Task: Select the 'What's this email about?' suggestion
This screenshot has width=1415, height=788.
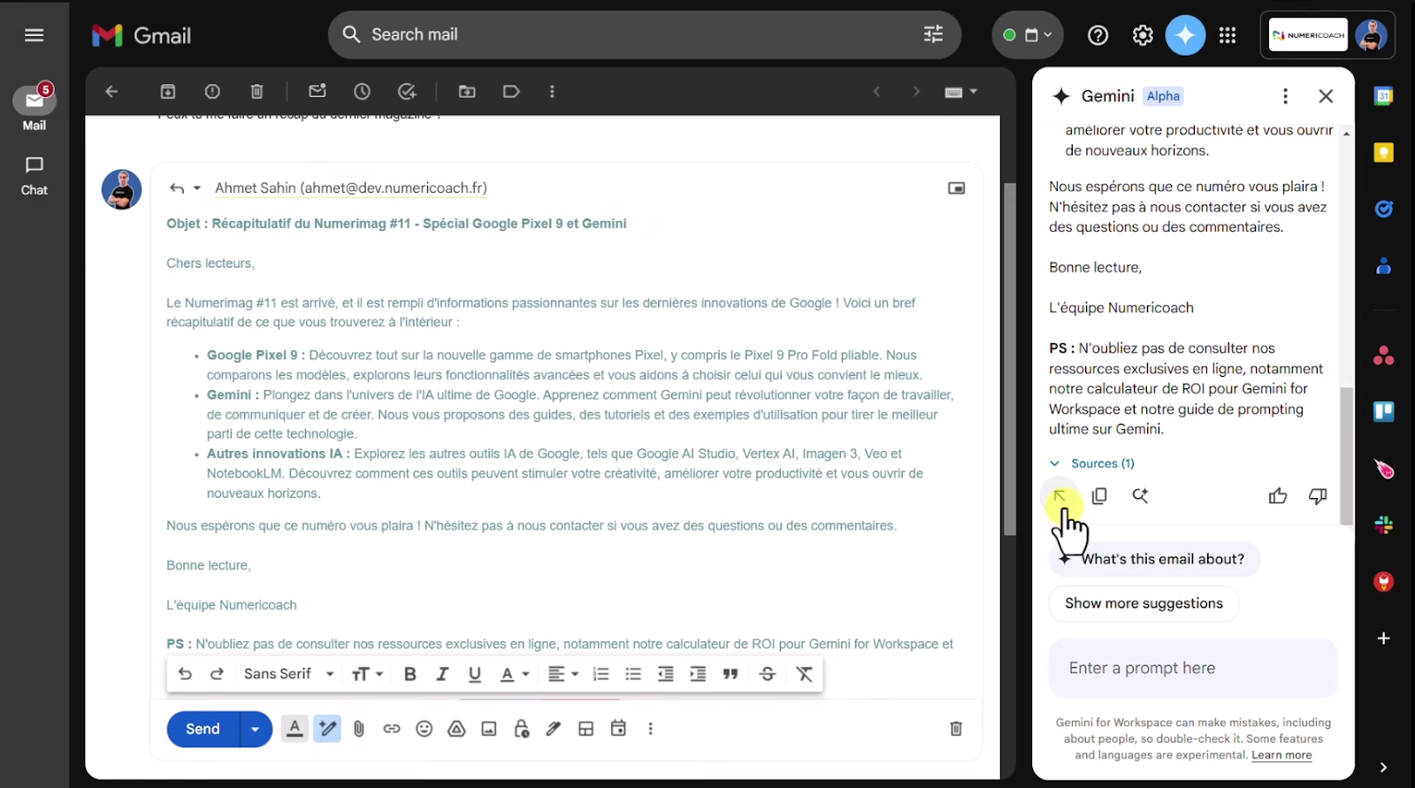Action: (1154, 559)
